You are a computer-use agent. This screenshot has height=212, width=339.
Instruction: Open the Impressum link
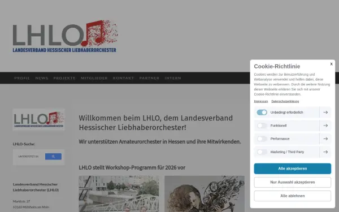coord(260,101)
